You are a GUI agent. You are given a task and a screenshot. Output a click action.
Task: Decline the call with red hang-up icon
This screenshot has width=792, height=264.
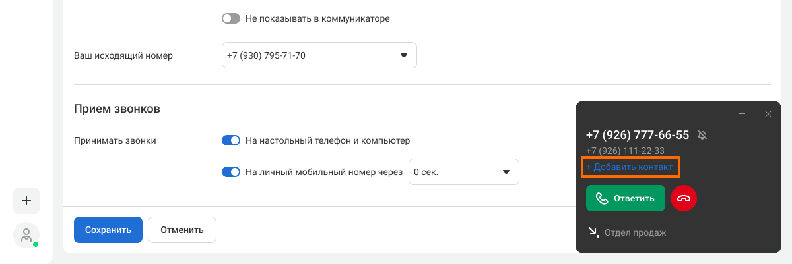684,198
